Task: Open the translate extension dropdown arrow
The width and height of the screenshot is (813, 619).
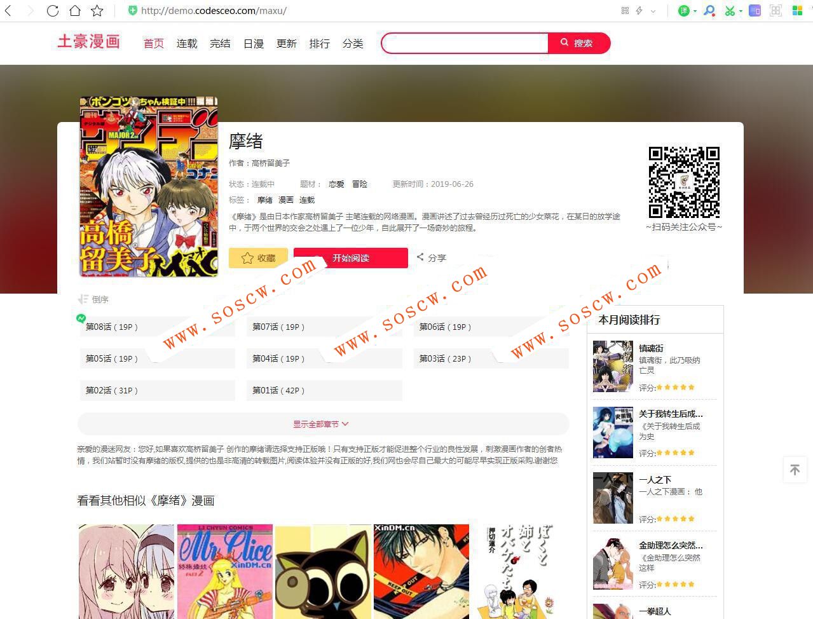Action: (x=695, y=11)
